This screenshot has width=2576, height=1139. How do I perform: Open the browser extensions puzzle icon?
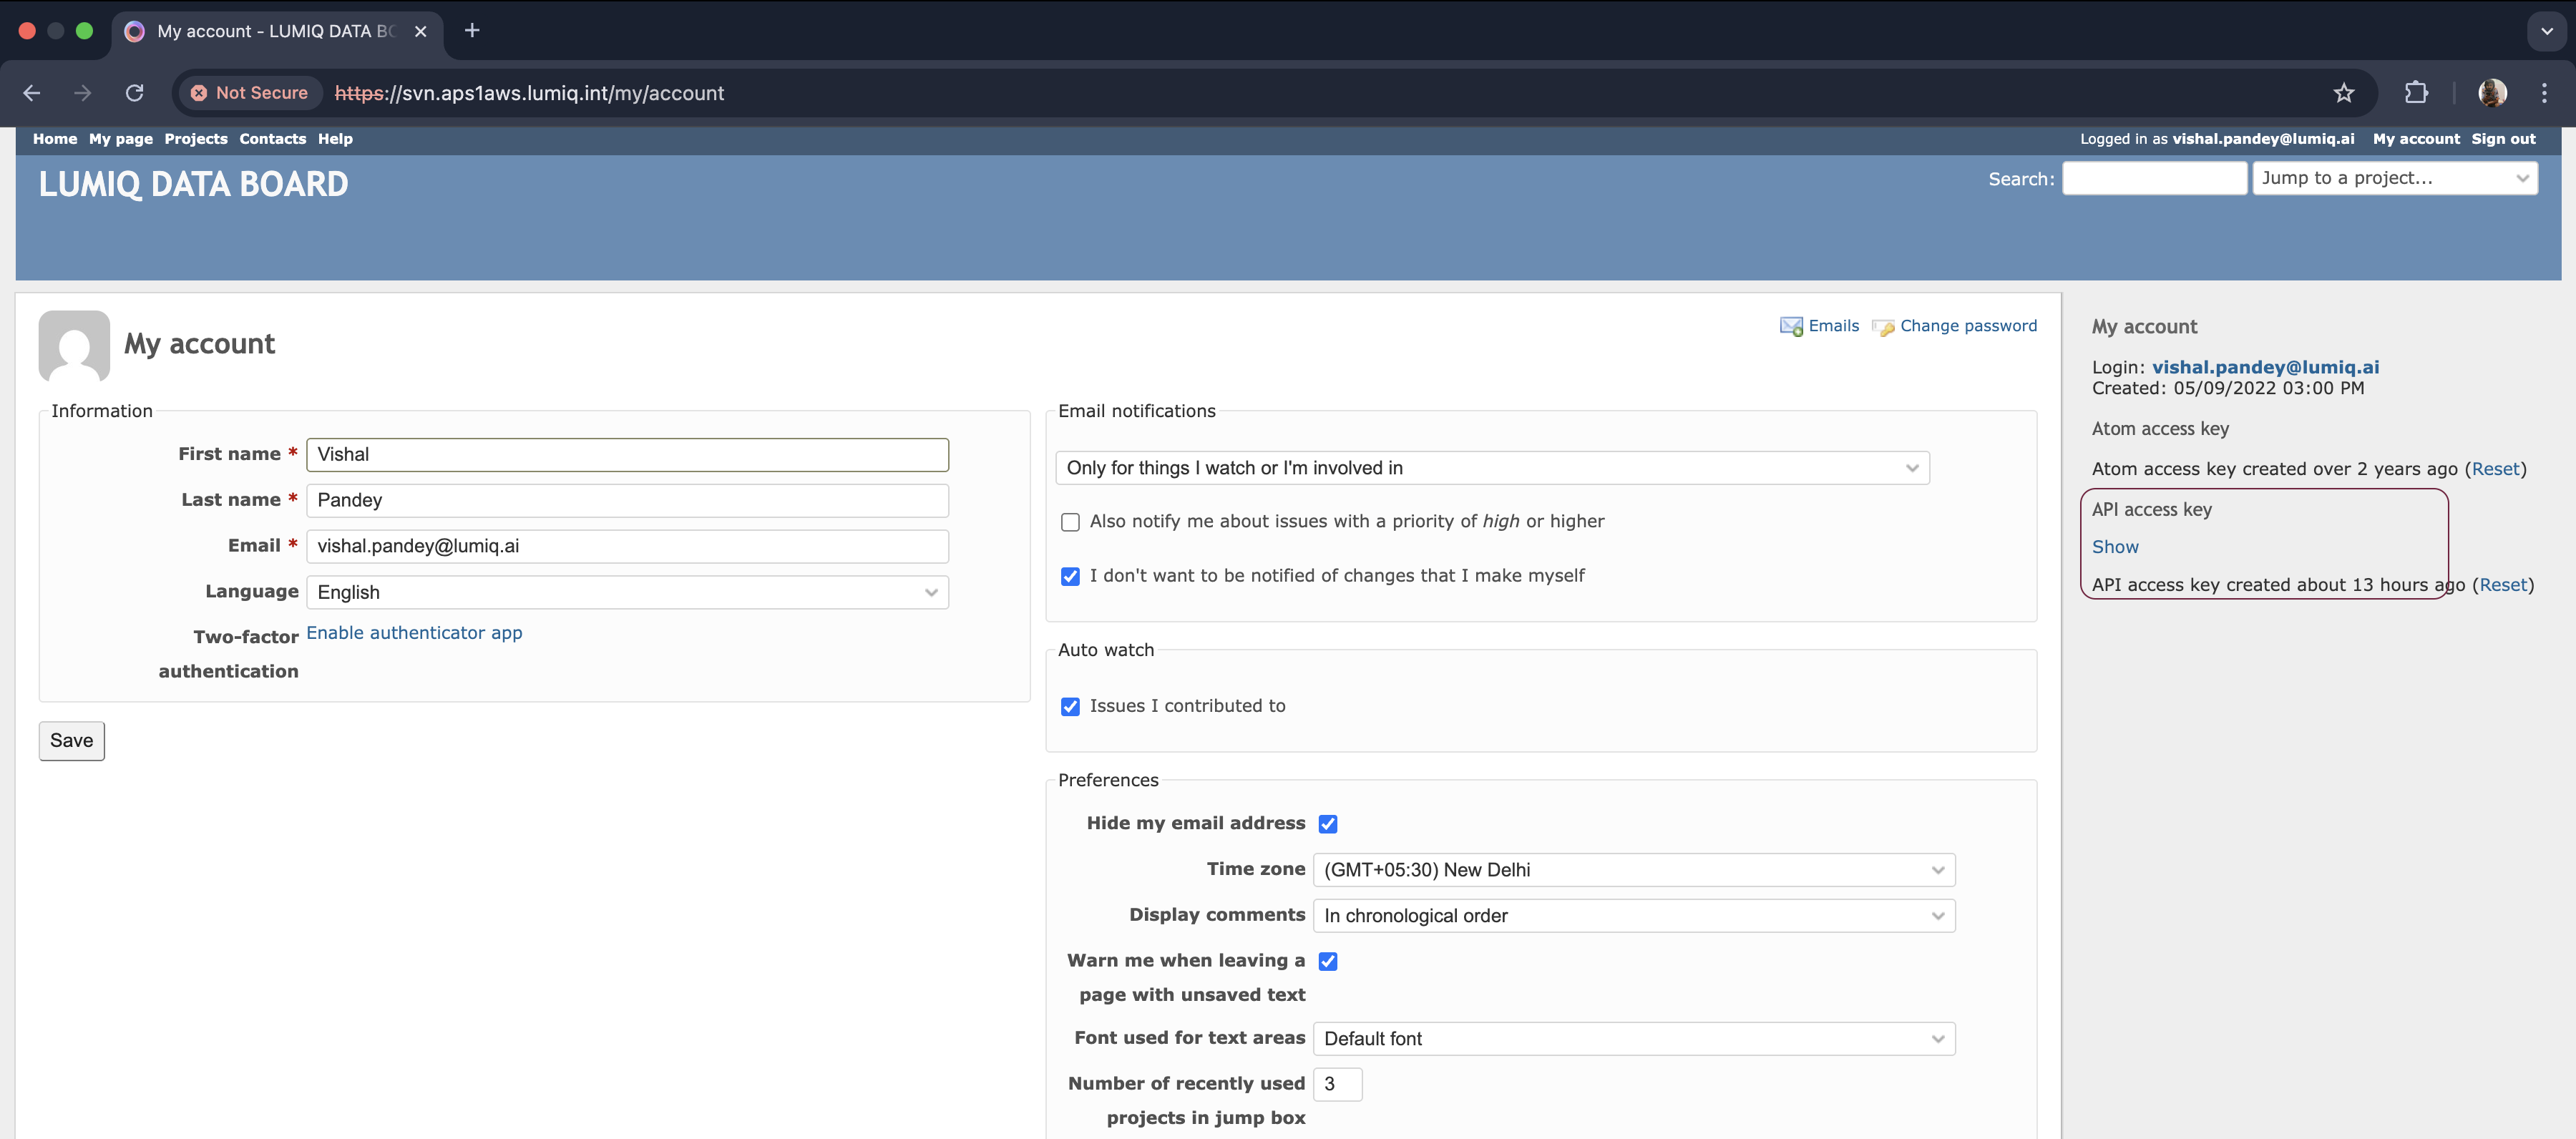tap(2416, 93)
